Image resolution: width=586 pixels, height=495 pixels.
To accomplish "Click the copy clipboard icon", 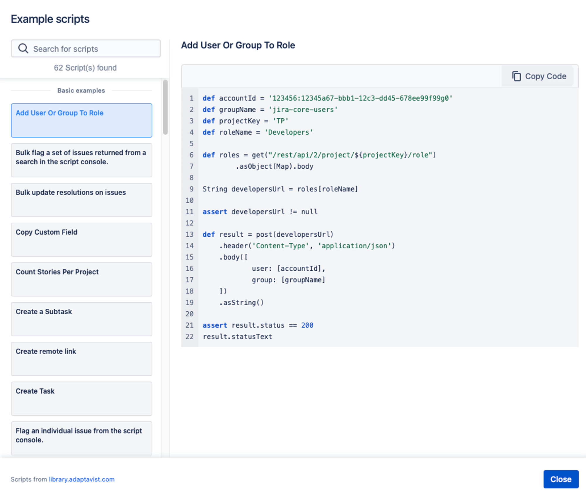I will click(x=516, y=76).
